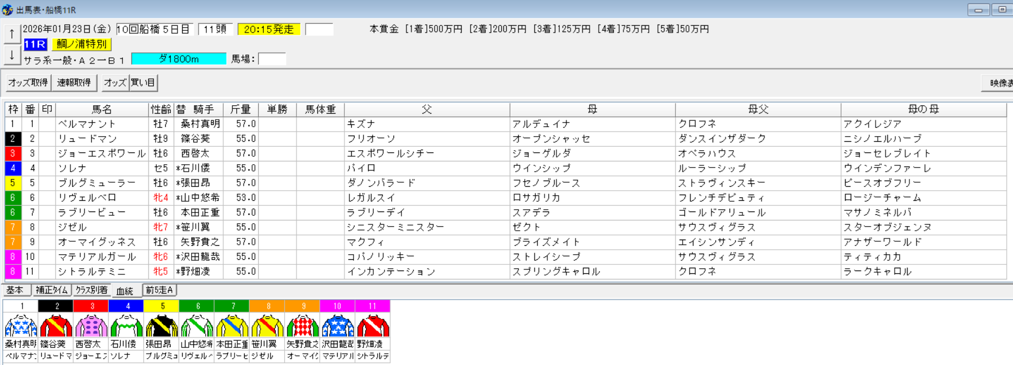Click the 馬場 input field

pyautogui.click(x=272, y=58)
